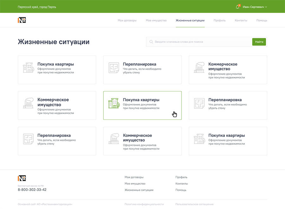Click the header logo next to navigation
The image size is (285, 209).
(x=22, y=20)
